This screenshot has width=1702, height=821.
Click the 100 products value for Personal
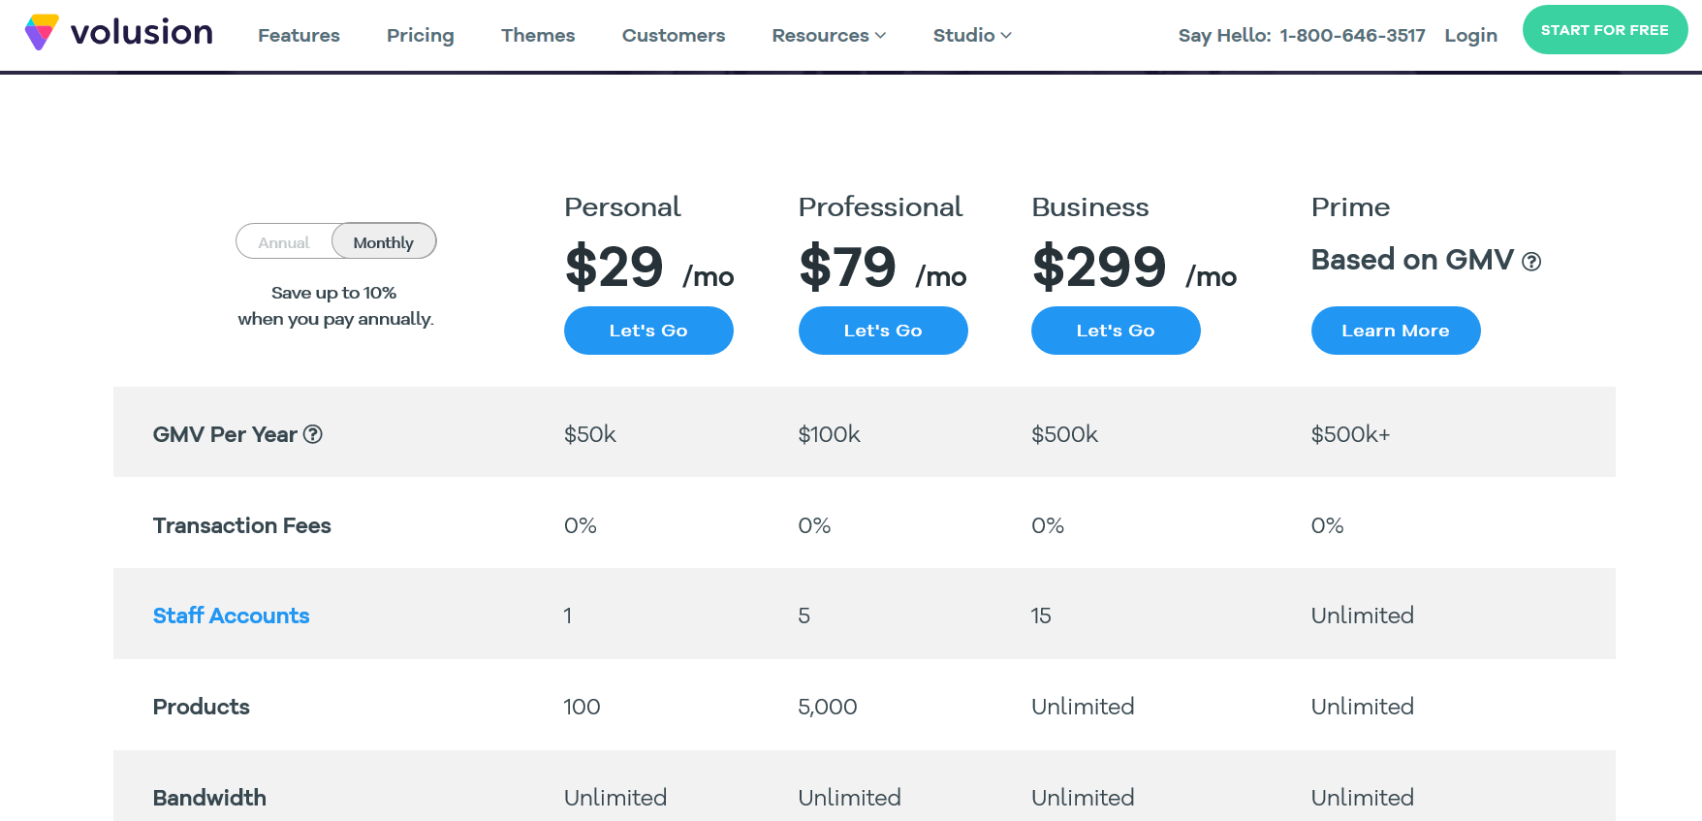pyautogui.click(x=582, y=707)
